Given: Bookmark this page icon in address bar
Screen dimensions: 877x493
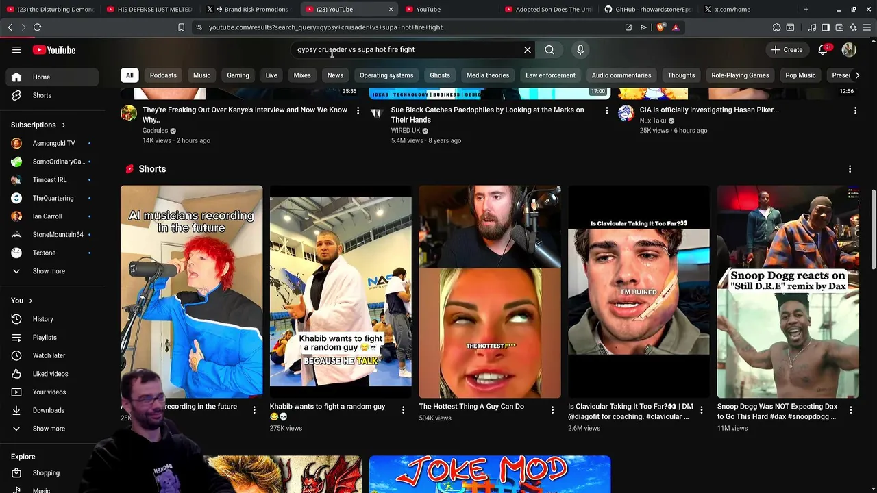Looking at the screenshot, I should (181, 27).
